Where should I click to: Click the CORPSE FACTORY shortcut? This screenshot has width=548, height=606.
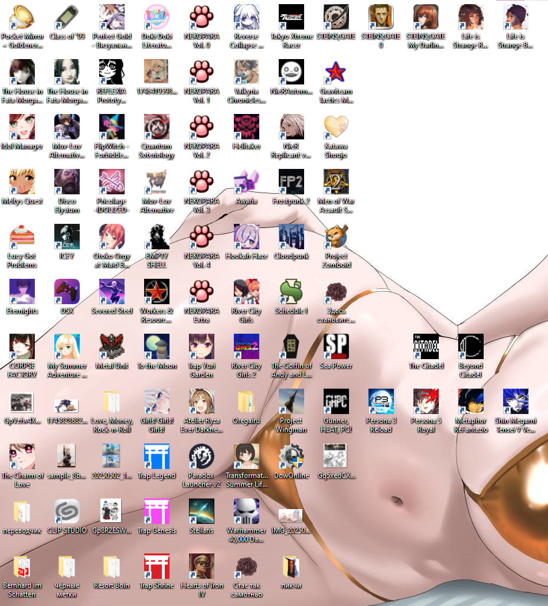[22, 347]
